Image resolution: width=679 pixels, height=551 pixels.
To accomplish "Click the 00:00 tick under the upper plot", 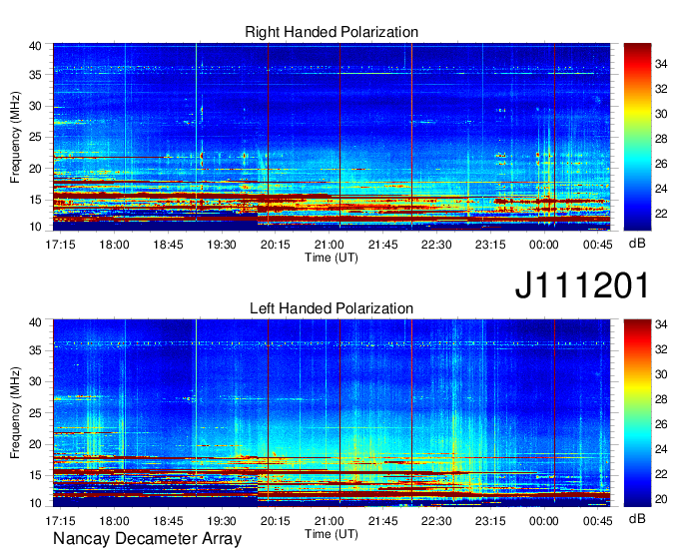I will point(544,245).
